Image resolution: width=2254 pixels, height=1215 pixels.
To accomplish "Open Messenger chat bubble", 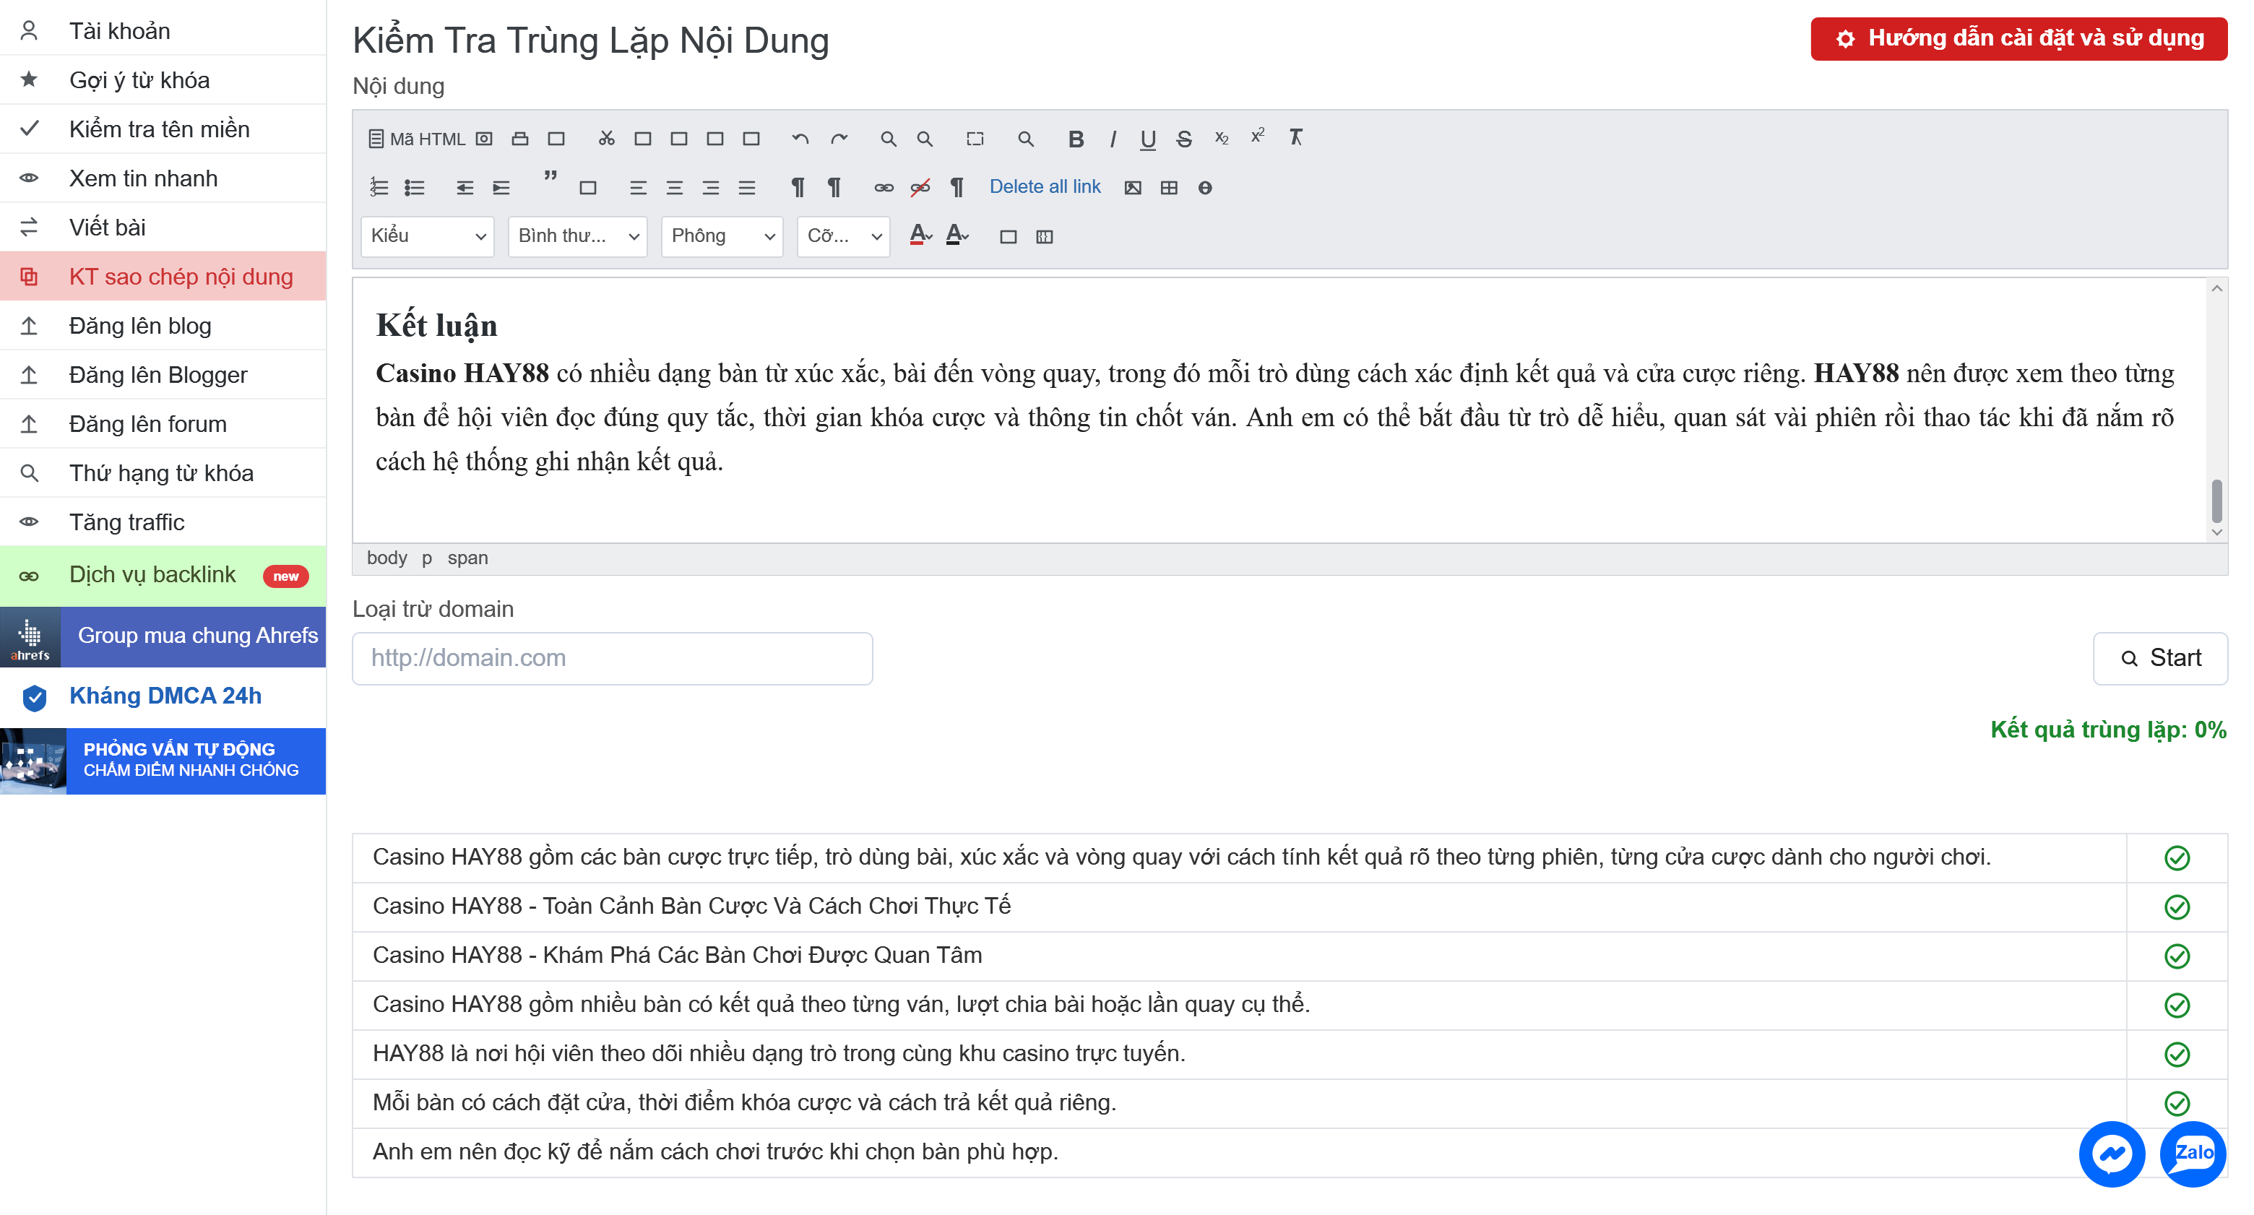I will [x=2112, y=1154].
